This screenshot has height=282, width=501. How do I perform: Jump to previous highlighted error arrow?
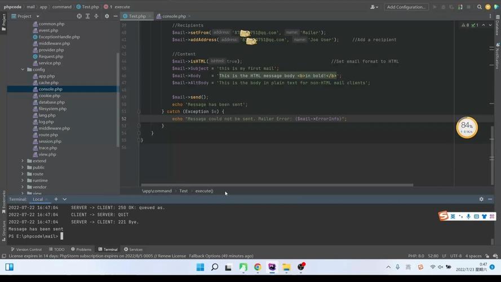pyautogui.click(x=484, y=25)
